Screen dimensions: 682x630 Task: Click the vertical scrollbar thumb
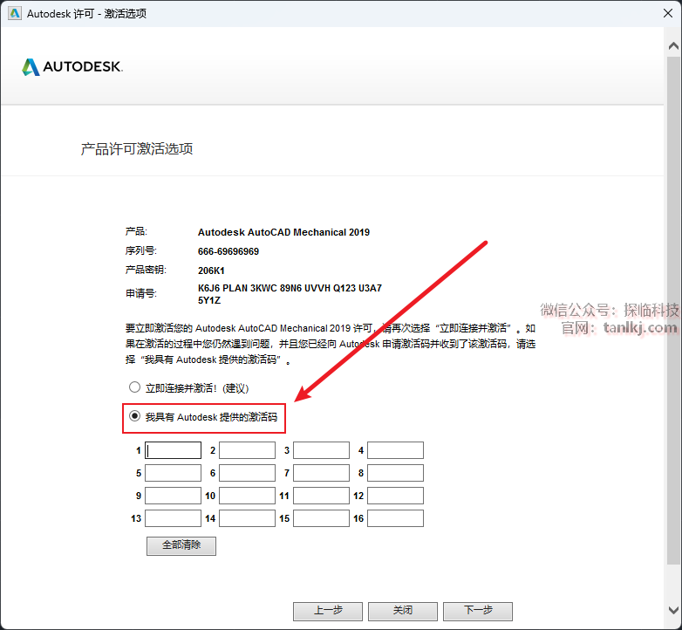[x=673, y=310]
